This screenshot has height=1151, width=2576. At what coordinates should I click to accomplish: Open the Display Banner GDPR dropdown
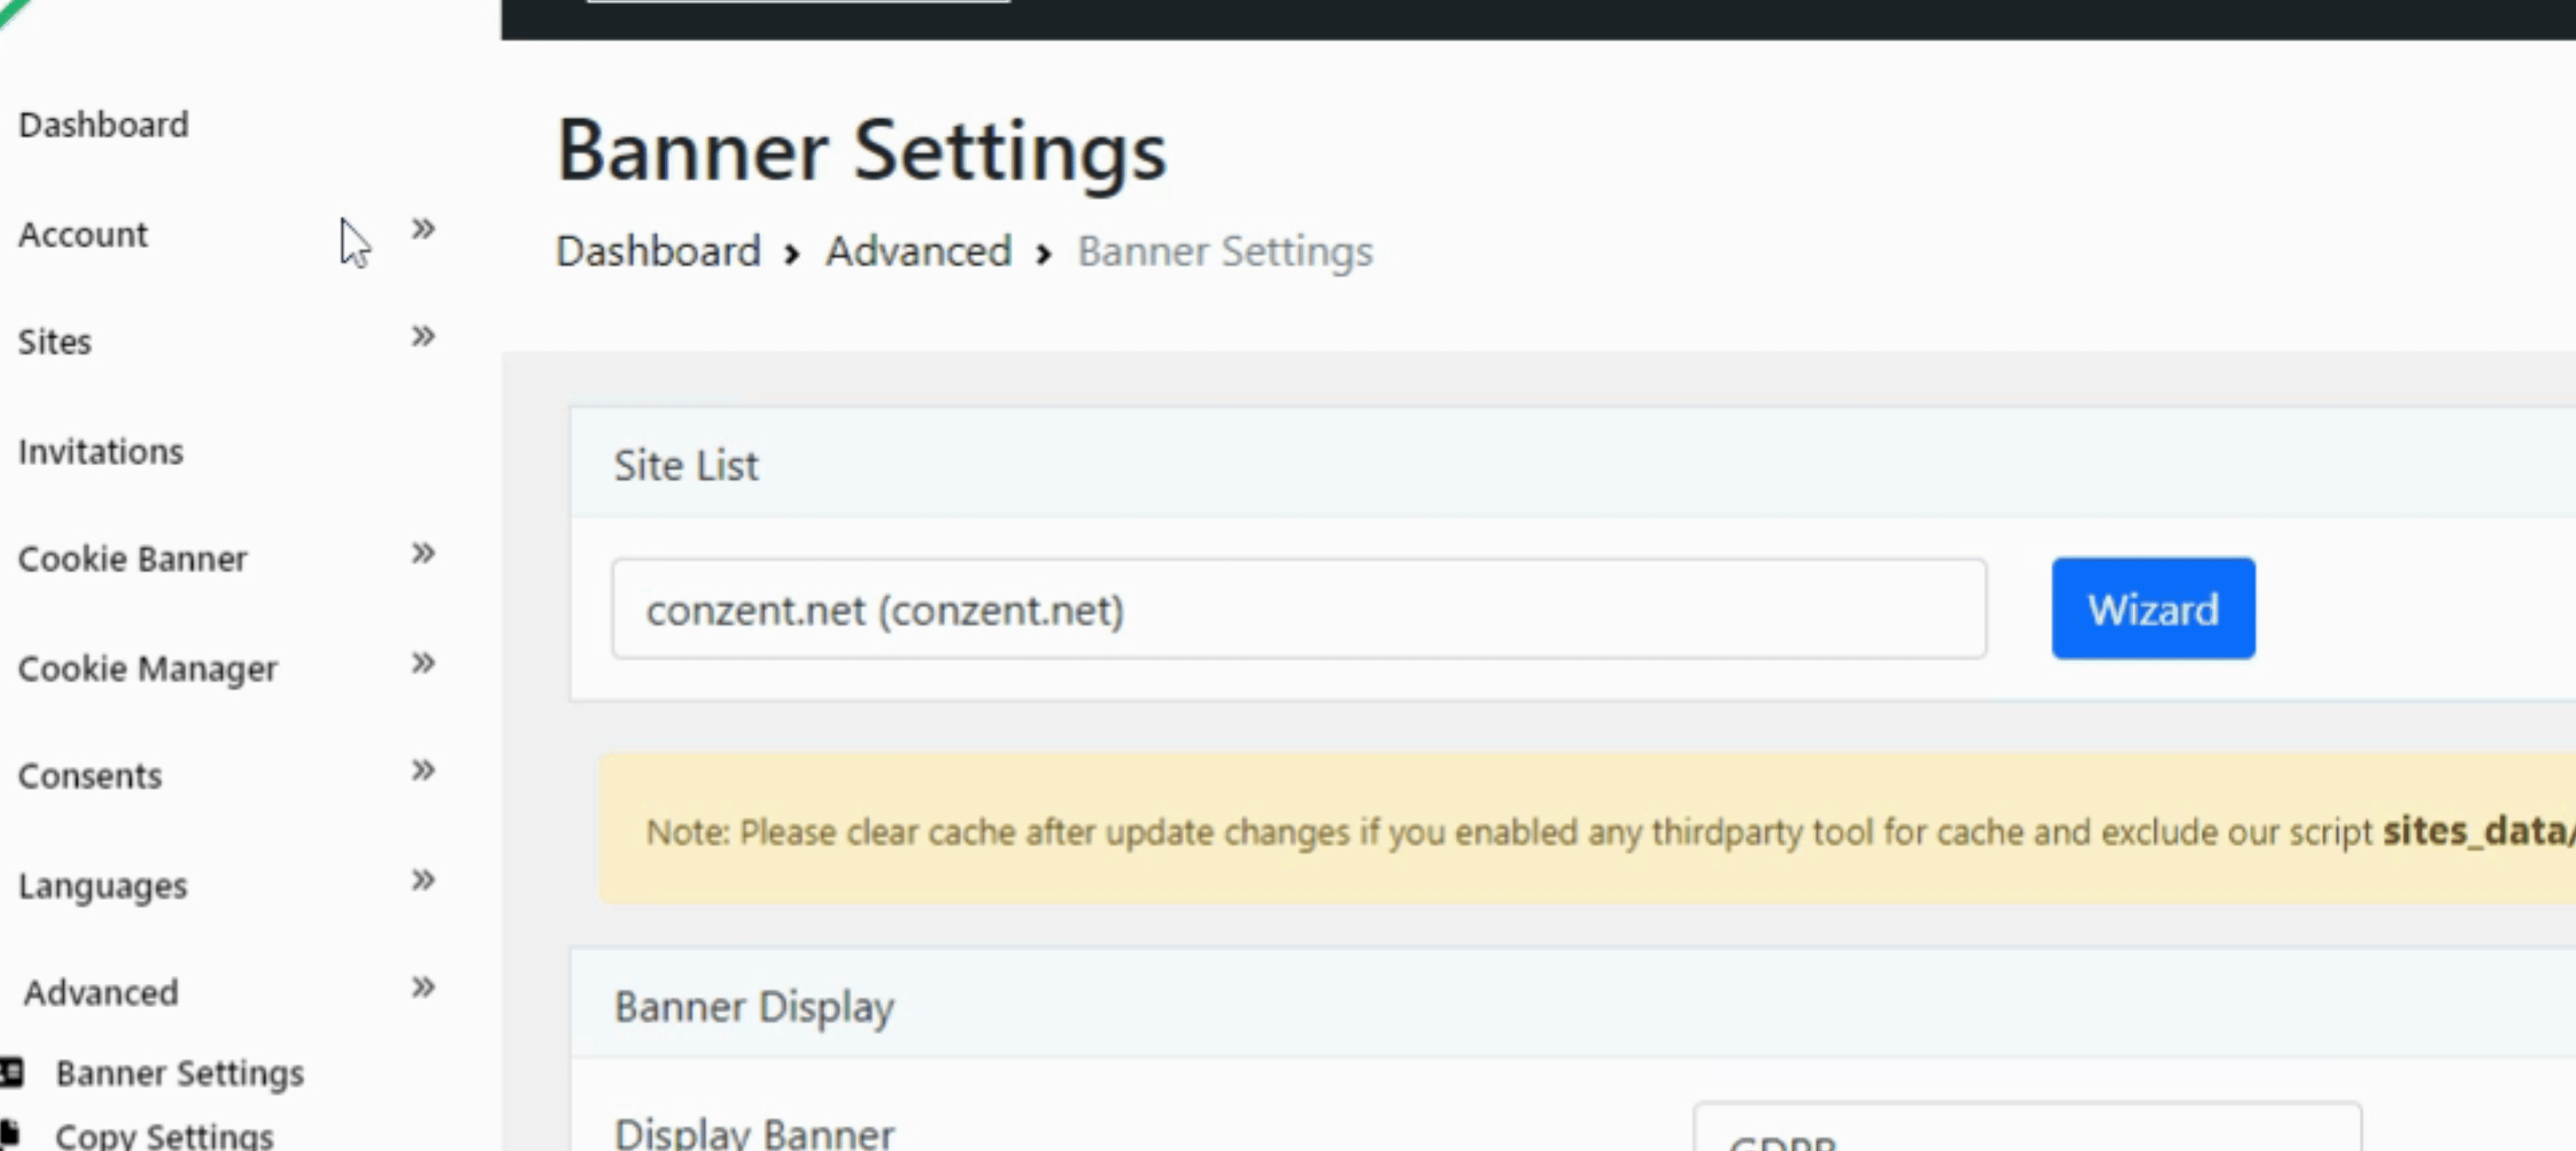2027,1127
